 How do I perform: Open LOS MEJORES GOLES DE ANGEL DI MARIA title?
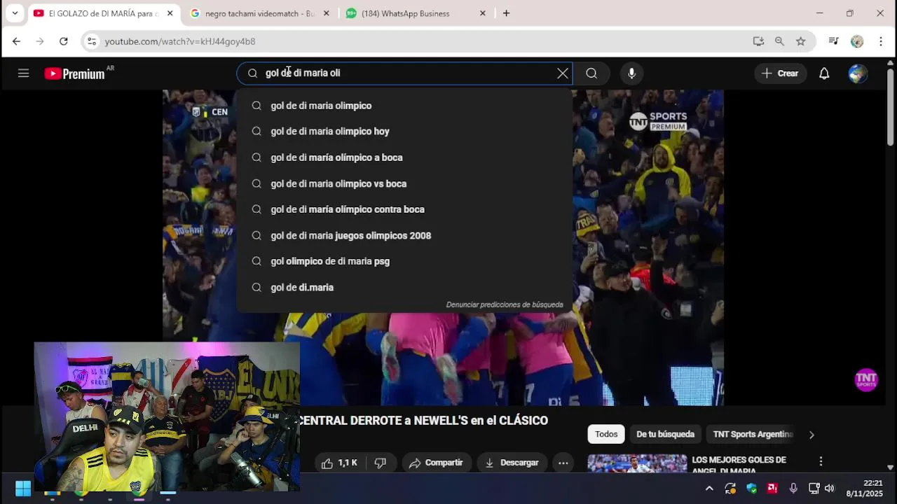tap(739, 465)
